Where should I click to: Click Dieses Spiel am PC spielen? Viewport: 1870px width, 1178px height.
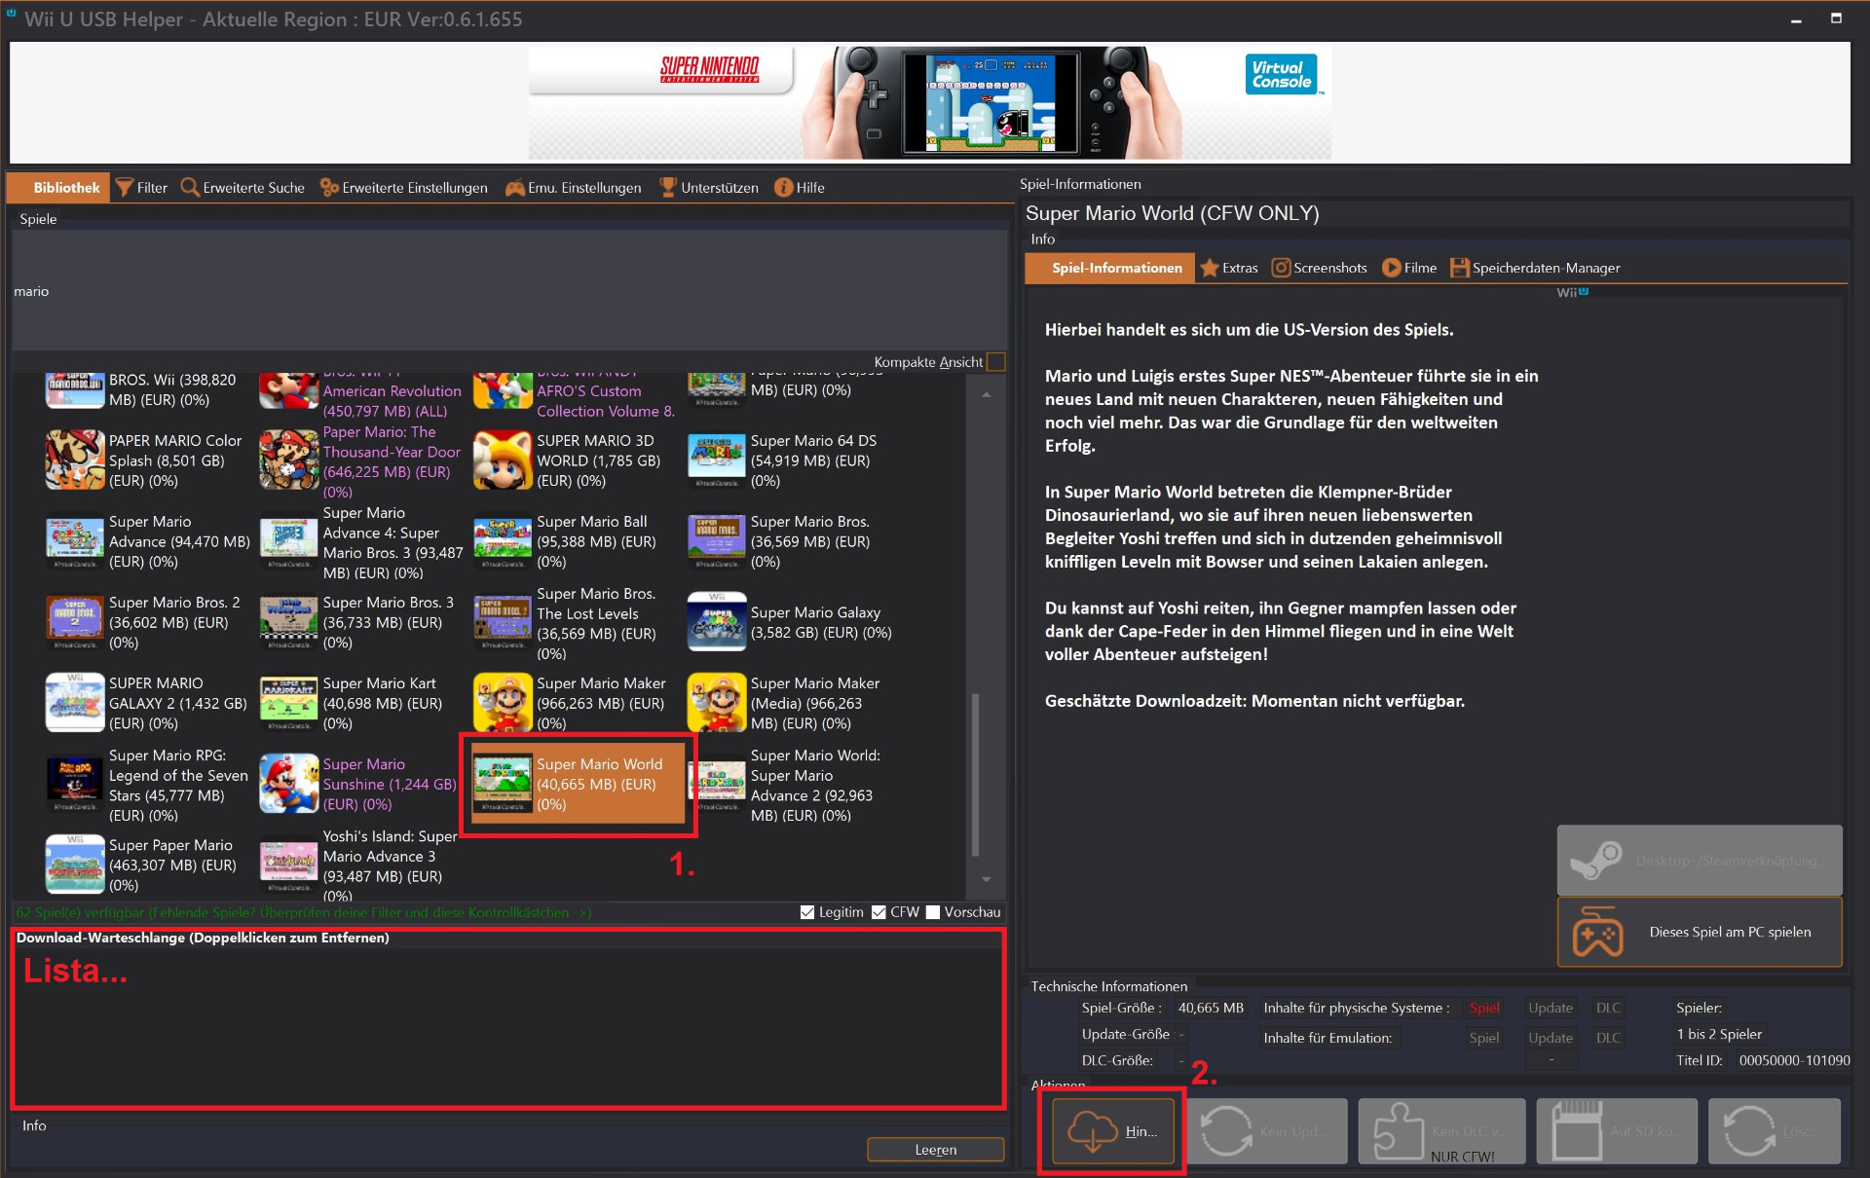pos(1700,932)
